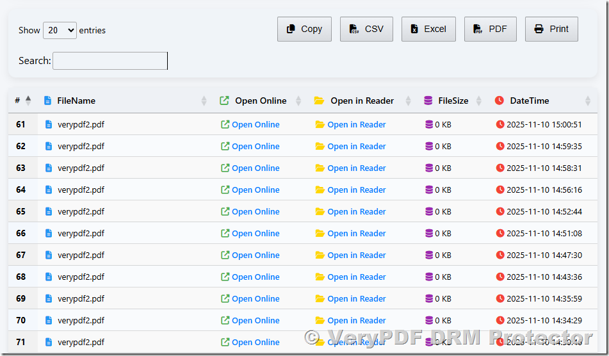Click the Print button
609x356 pixels.
551,29
